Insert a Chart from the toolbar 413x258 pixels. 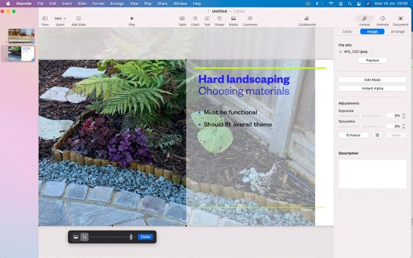click(x=195, y=19)
